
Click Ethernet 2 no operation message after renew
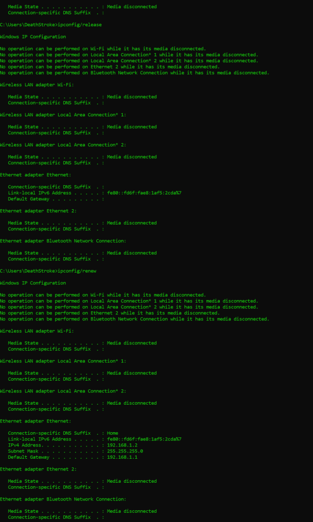pos(110,313)
